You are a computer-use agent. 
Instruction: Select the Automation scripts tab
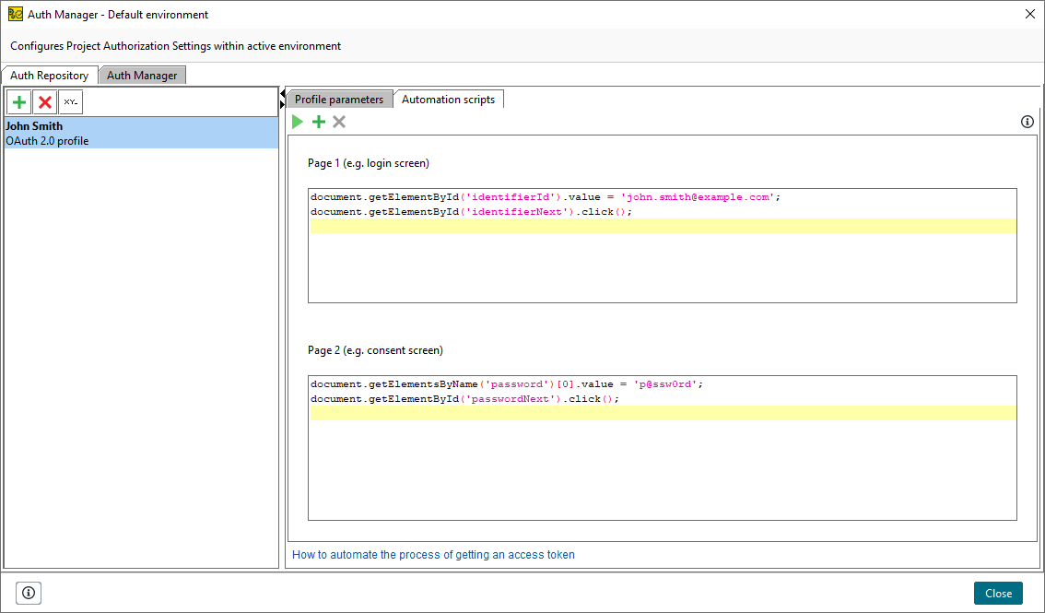(x=449, y=99)
